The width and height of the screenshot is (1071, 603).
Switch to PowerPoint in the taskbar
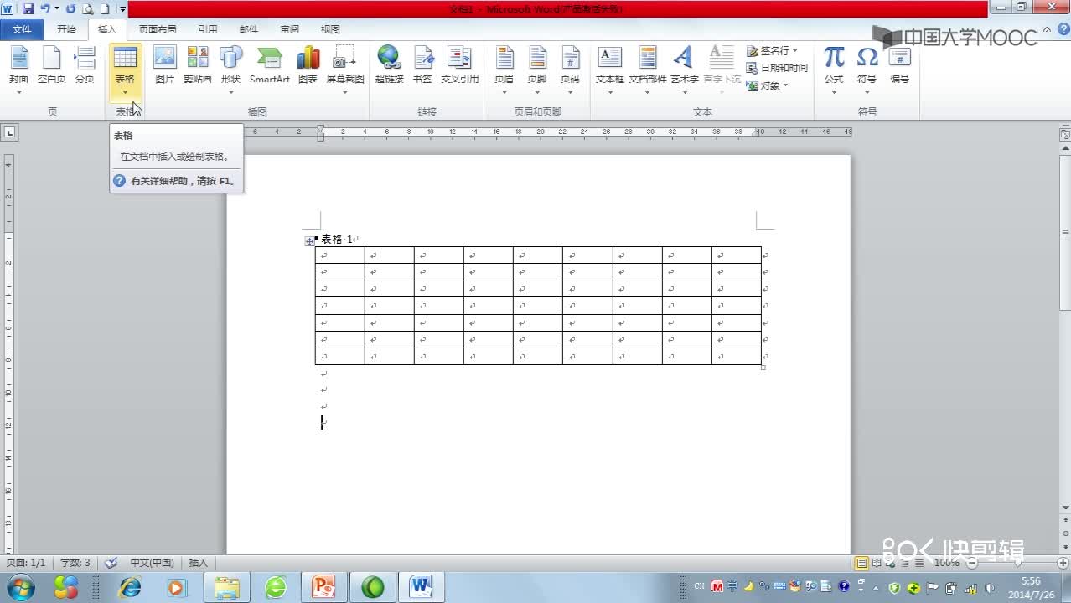(x=323, y=587)
